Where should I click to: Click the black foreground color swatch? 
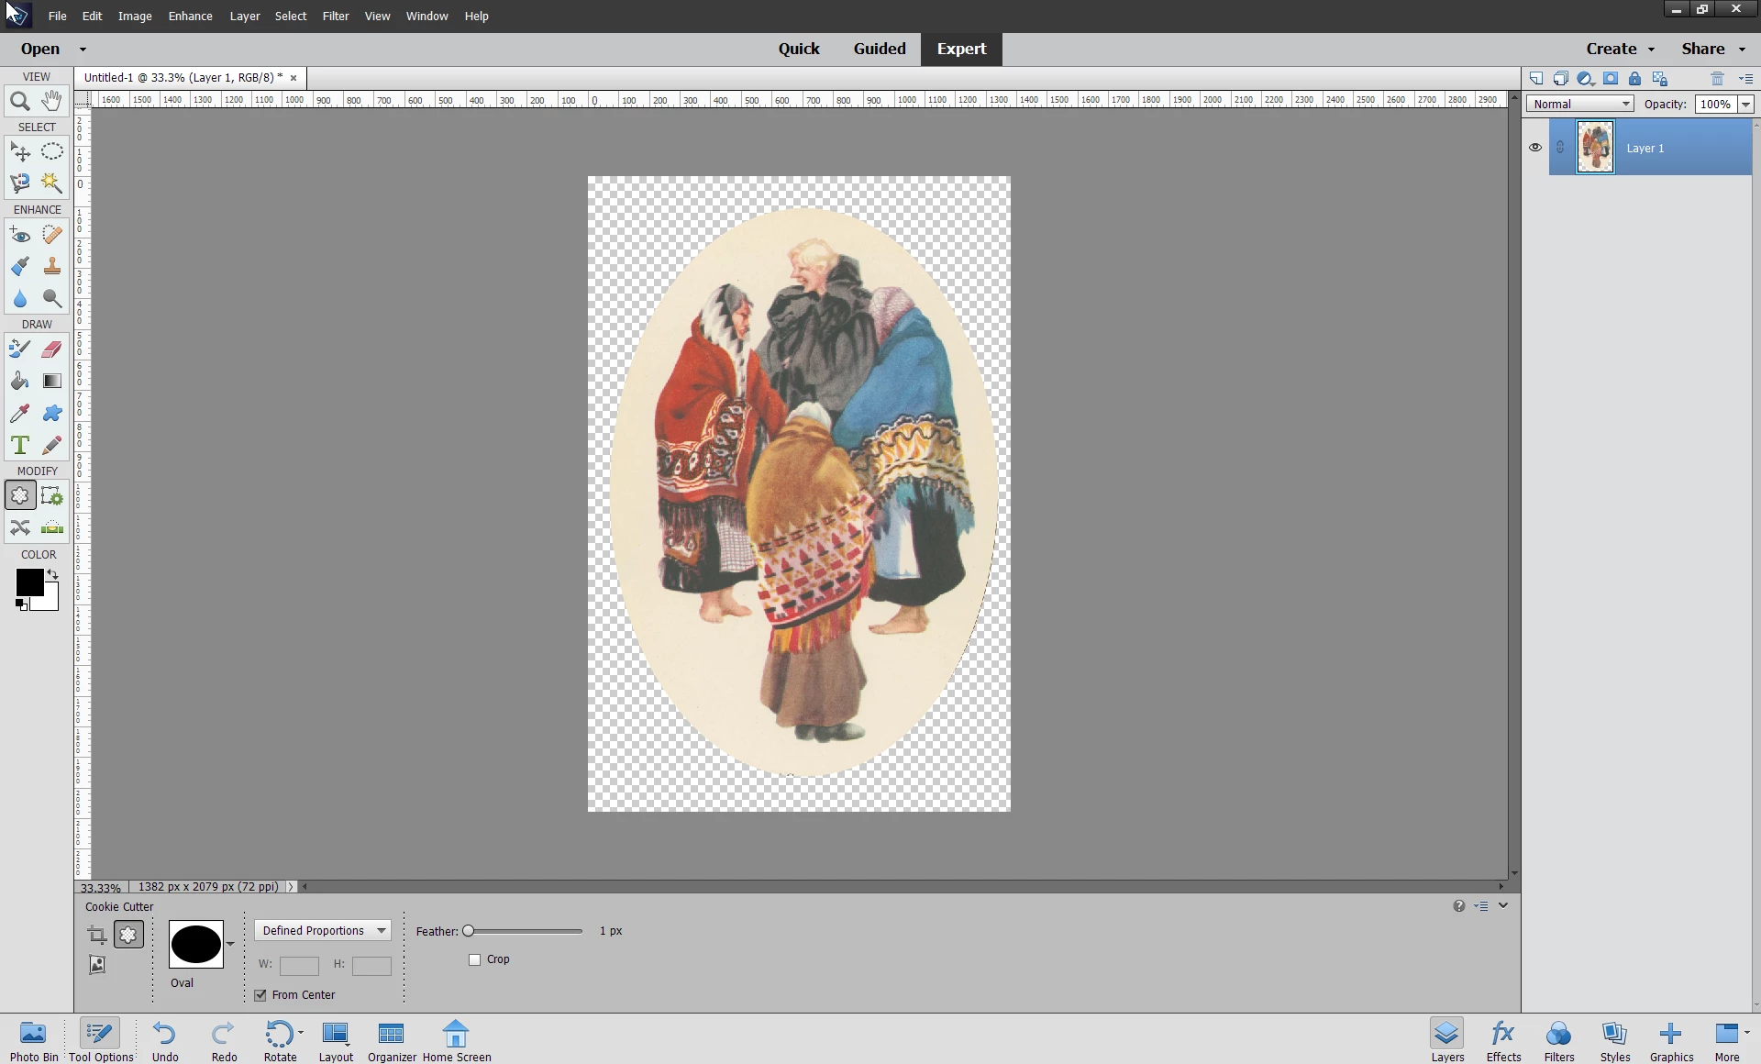pyautogui.click(x=28, y=582)
